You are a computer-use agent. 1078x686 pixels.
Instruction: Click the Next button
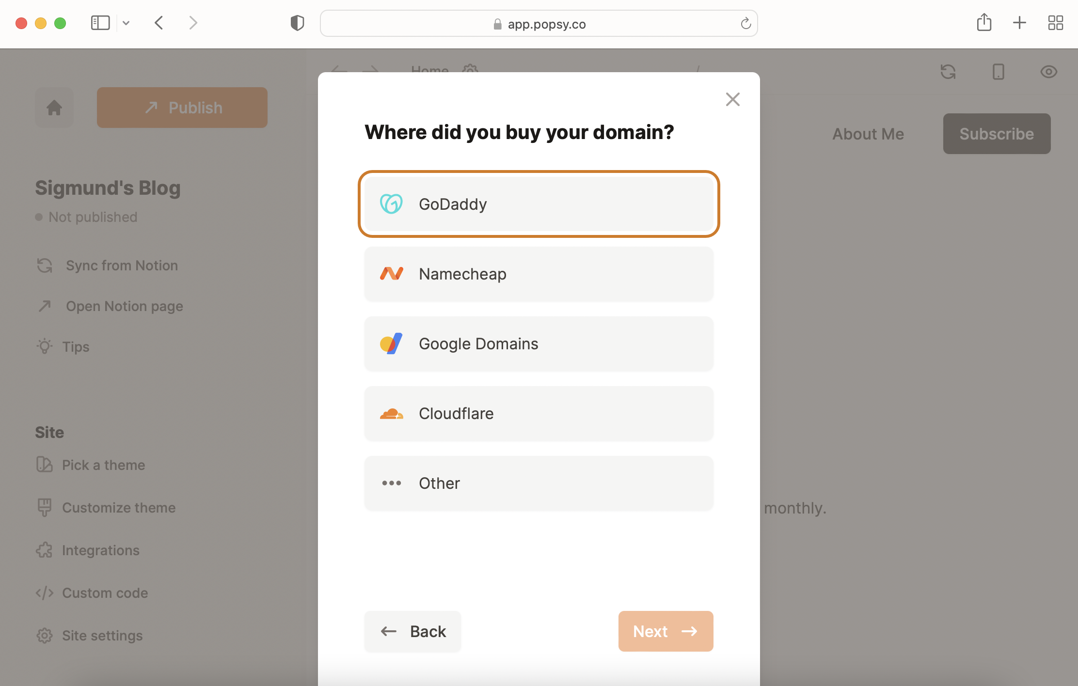point(665,631)
